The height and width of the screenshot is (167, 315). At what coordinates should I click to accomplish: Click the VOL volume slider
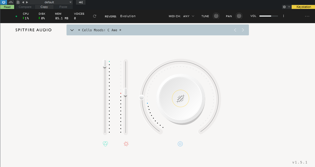[x=269, y=16]
